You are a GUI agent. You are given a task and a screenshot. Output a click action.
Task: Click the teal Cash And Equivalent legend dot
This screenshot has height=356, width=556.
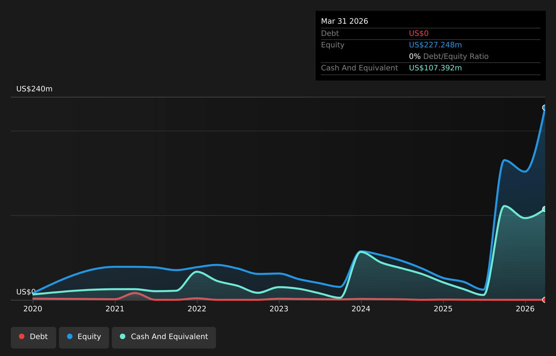123,336
